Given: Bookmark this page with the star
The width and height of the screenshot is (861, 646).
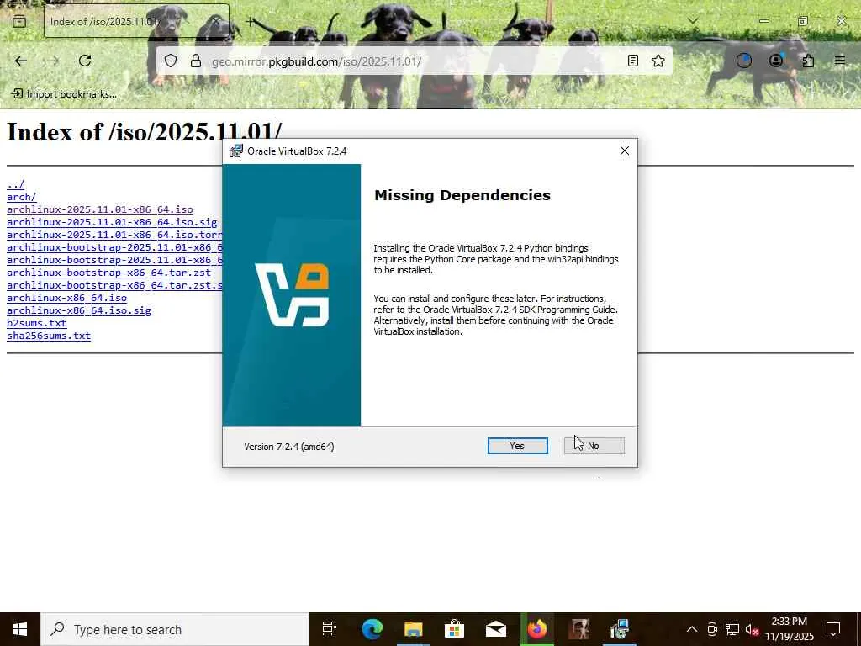Looking at the screenshot, I should (658, 61).
